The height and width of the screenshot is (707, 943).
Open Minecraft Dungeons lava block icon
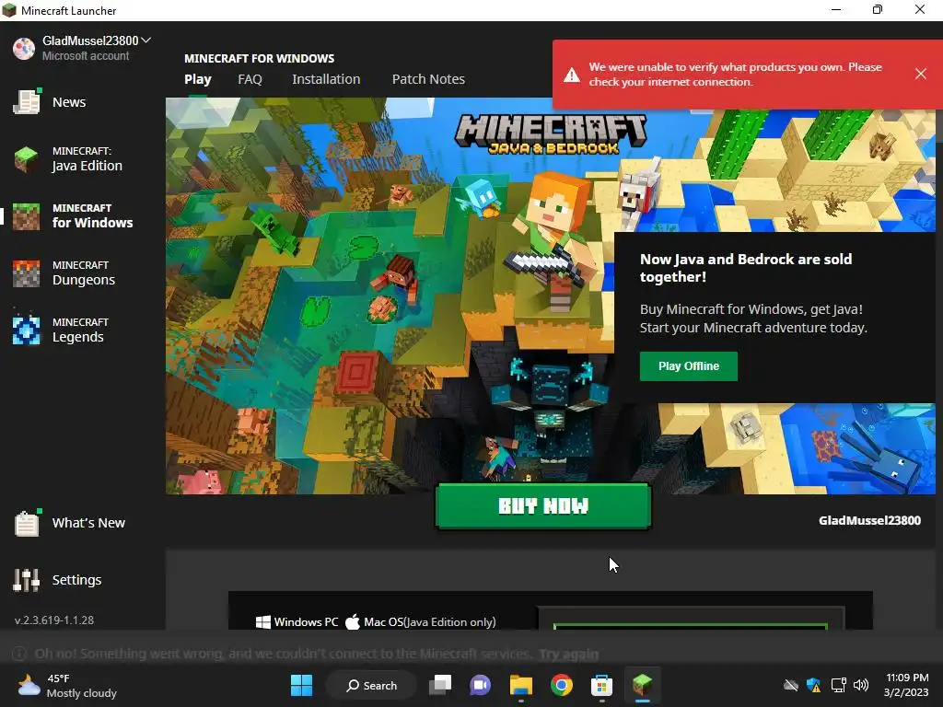pos(27,273)
